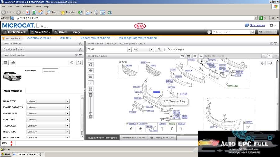Click the Enter filter criteria field

pyautogui.click(x=233, y=56)
